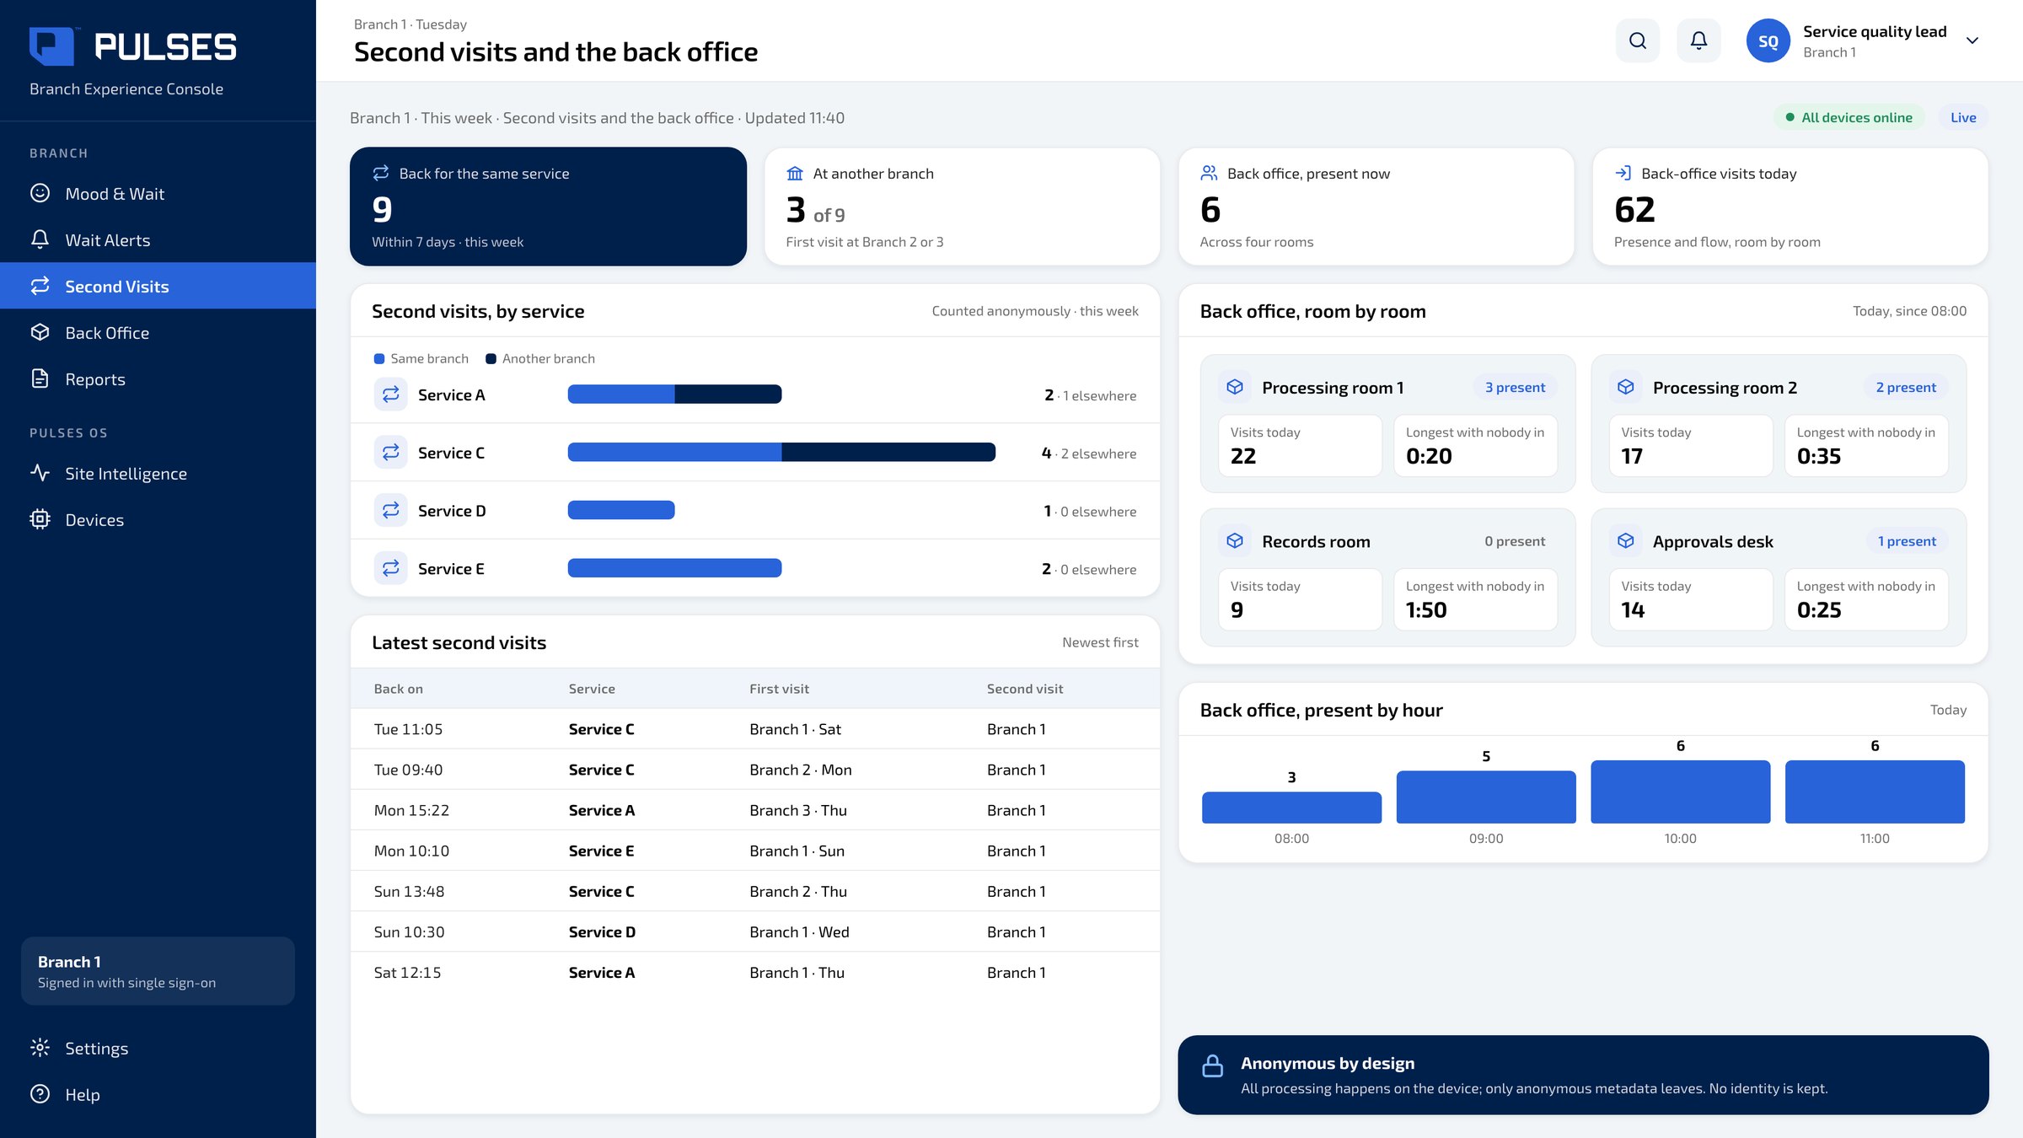Open Devices in sidebar
This screenshot has height=1138, width=2023.
click(158, 519)
